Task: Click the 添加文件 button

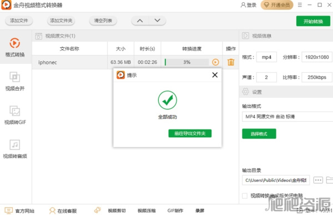Action: 19,21
